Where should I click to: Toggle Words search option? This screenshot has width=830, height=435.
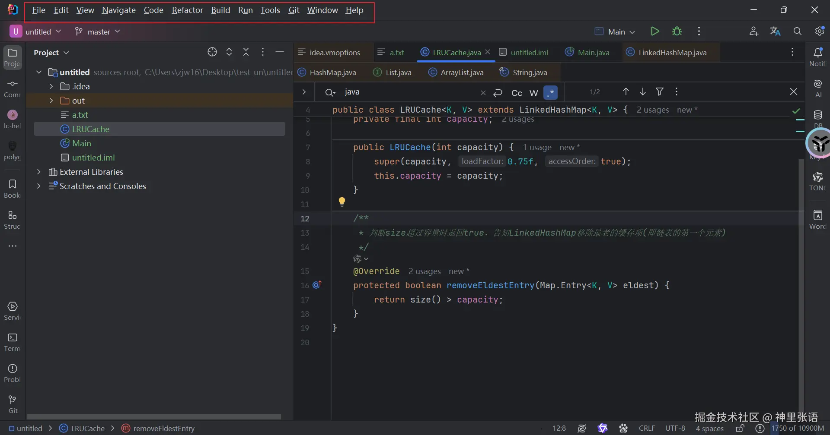coord(534,92)
